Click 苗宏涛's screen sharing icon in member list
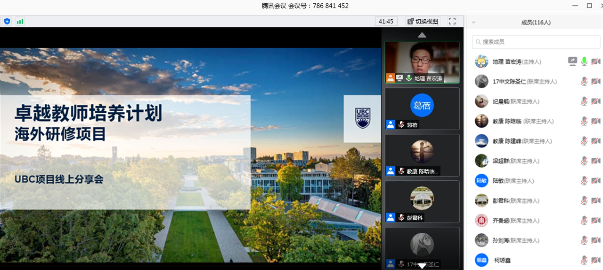 (x=572, y=62)
